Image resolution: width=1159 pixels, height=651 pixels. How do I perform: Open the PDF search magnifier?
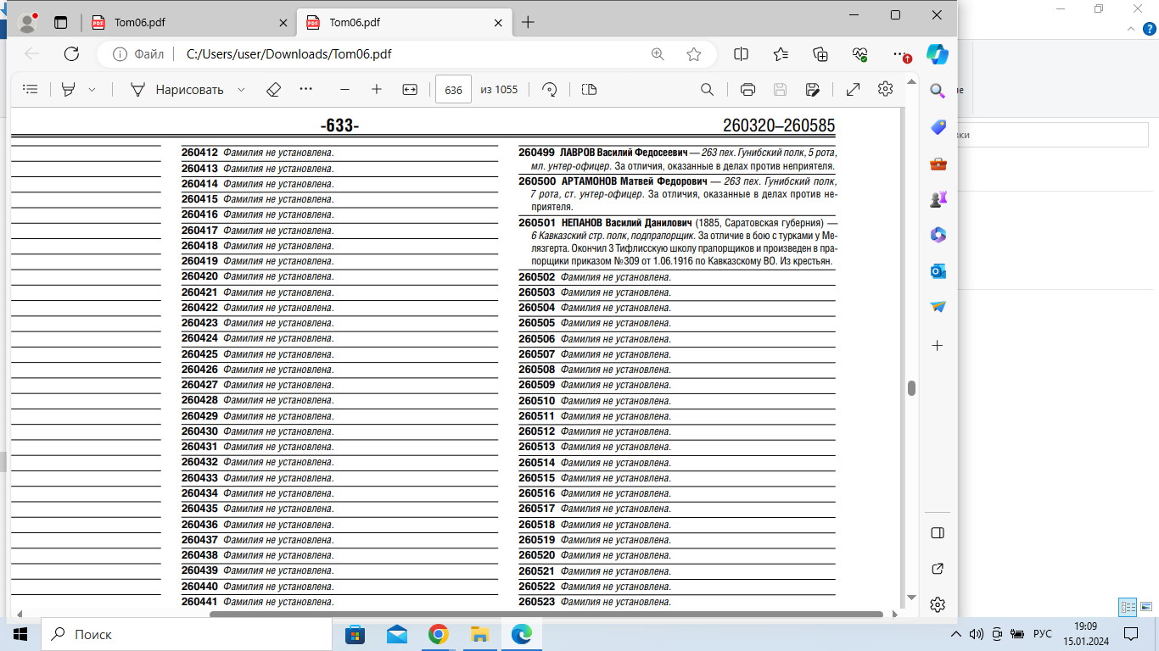click(x=707, y=89)
